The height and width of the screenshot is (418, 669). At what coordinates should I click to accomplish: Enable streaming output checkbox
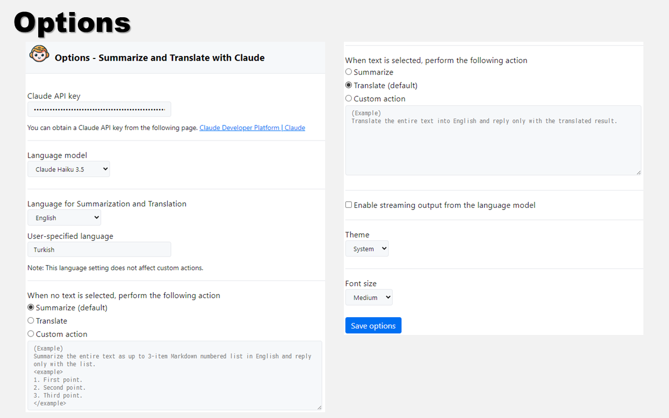point(349,205)
